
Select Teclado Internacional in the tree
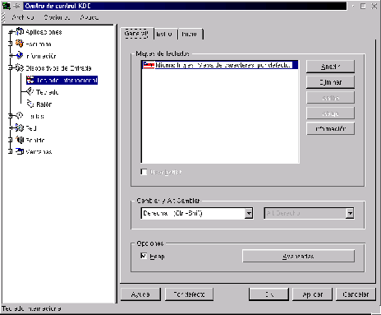coord(62,80)
